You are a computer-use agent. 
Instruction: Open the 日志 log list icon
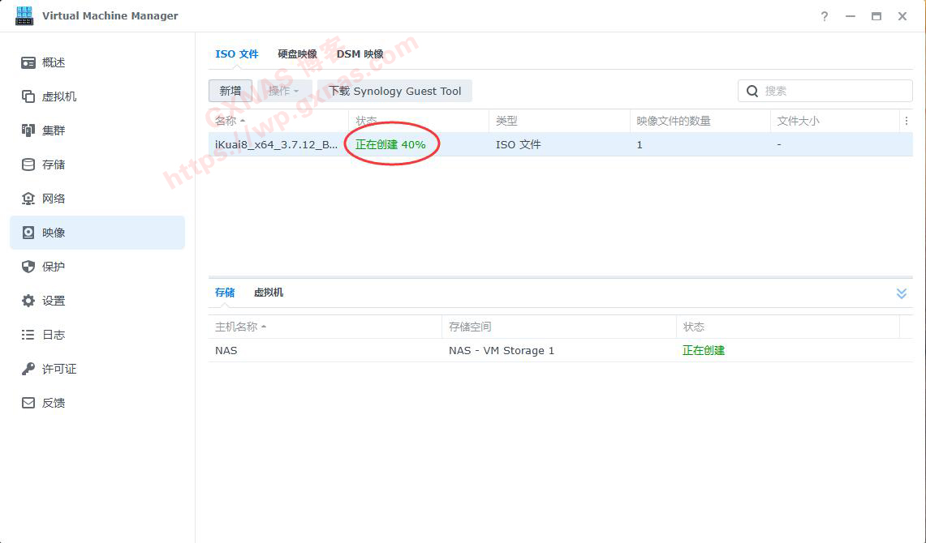(x=28, y=335)
